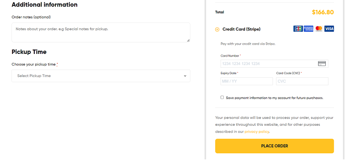This screenshot has height=164, width=346.
Task: Click the Mastercard logo
Action: tap(318, 29)
